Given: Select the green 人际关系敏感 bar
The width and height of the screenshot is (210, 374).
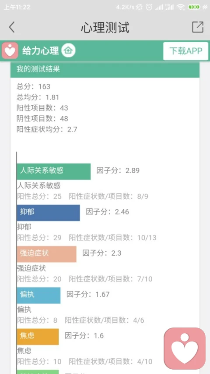Looking at the screenshot, I should [x=54, y=171].
